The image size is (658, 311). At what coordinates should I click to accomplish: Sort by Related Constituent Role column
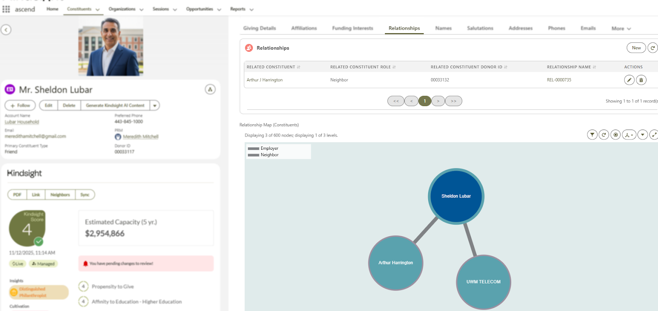tap(394, 67)
